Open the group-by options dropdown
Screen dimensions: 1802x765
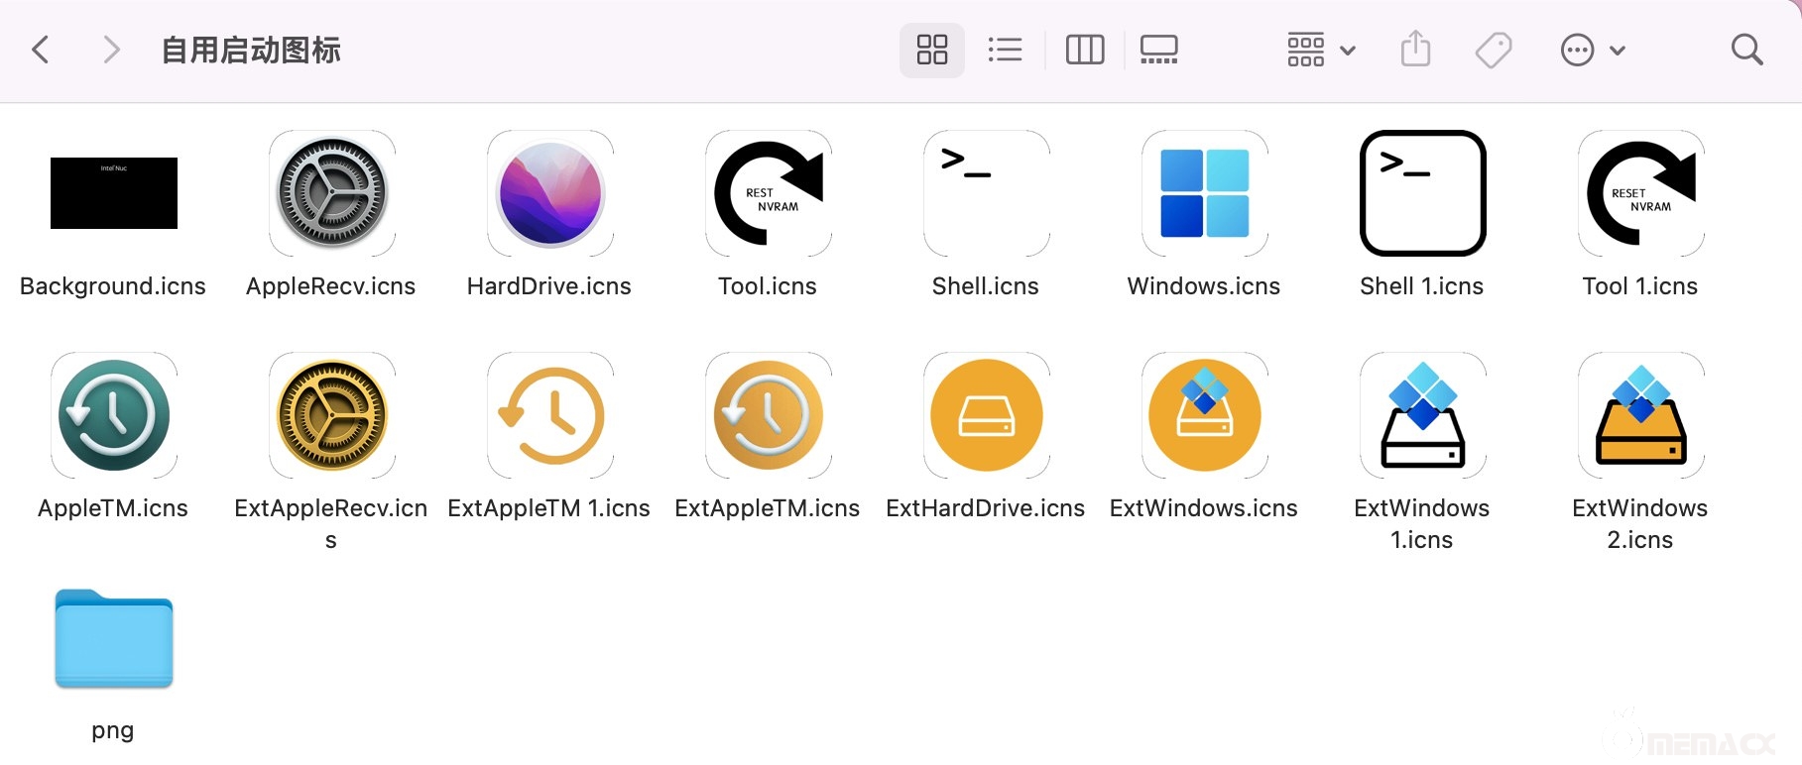[1321, 50]
